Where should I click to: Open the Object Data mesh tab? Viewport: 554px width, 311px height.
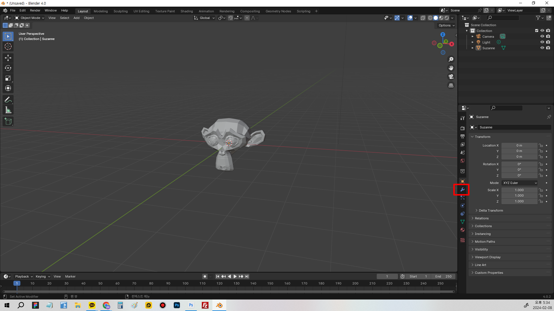(x=463, y=222)
